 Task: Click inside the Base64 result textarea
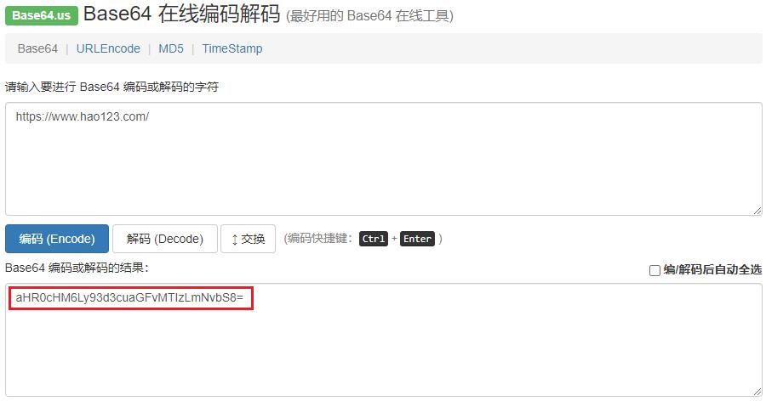pos(384,340)
